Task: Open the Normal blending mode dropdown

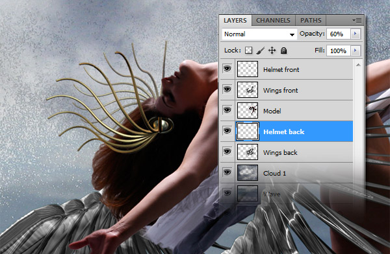Action: [259, 34]
